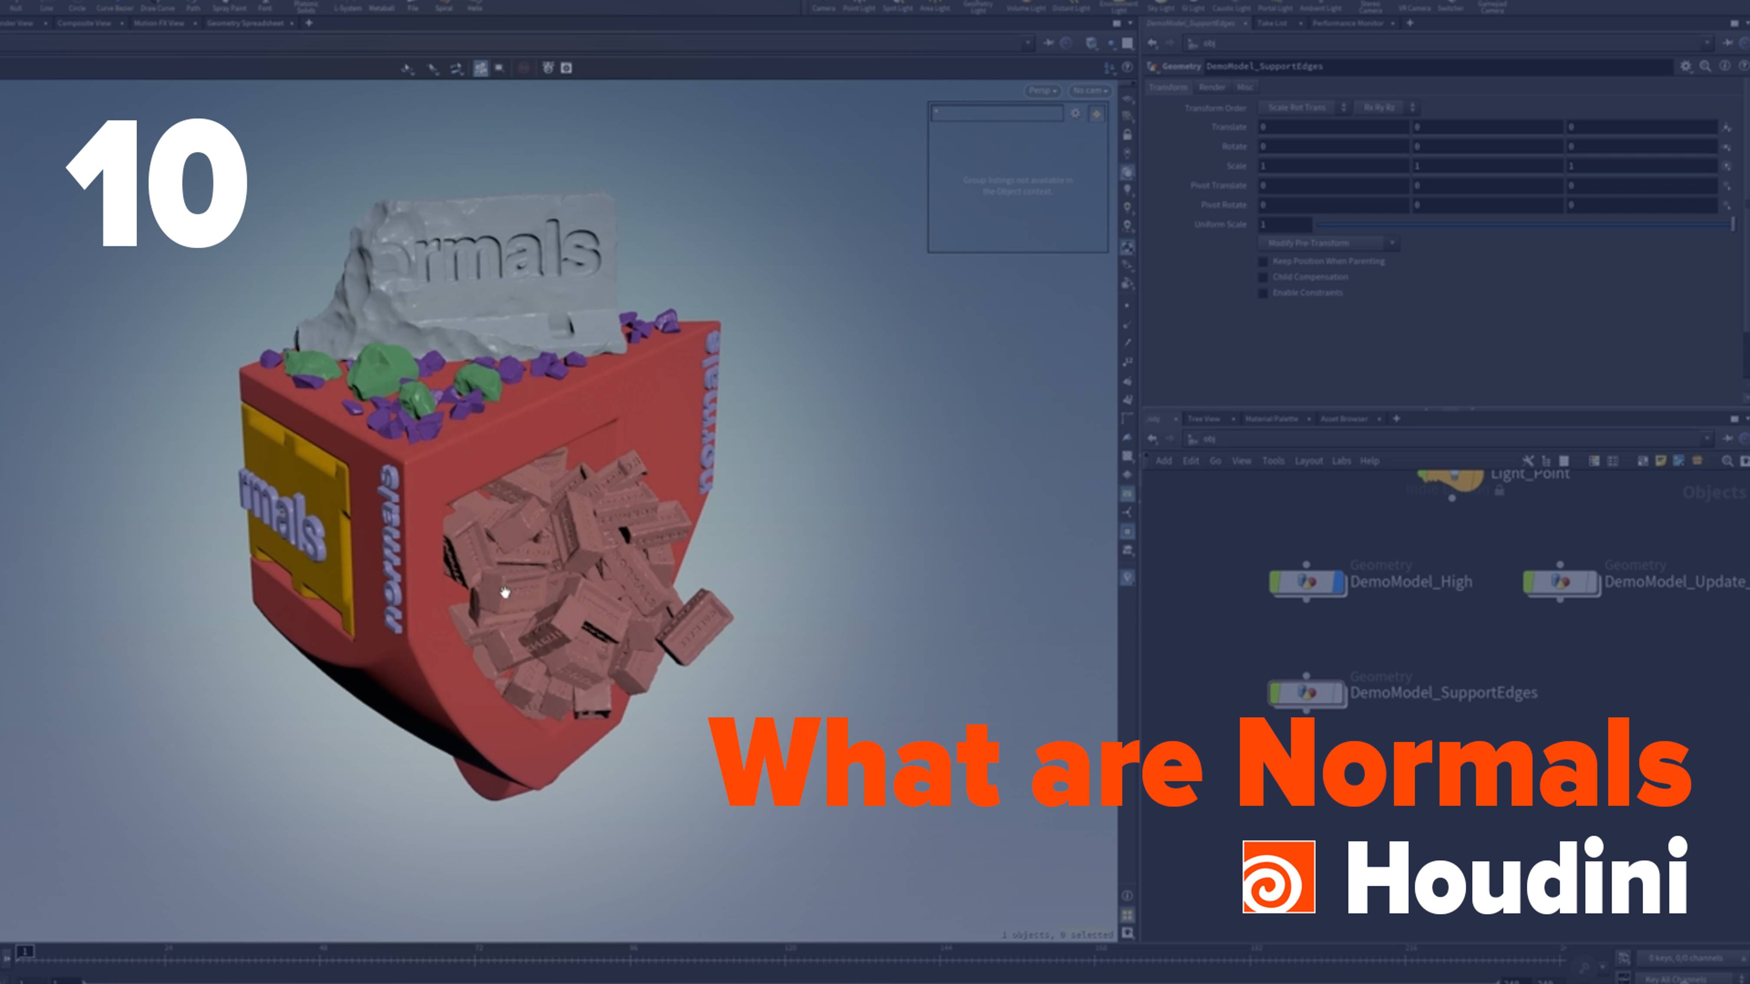
Task: Click Uniform Scale value field
Action: point(1285,224)
